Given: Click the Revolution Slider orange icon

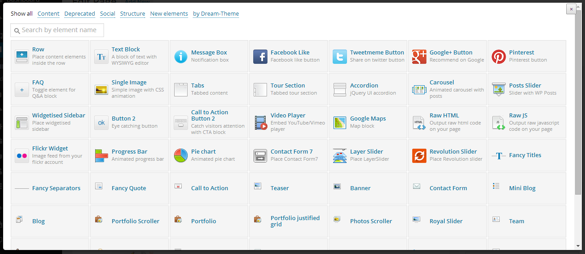Looking at the screenshot, I should pos(419,156).
